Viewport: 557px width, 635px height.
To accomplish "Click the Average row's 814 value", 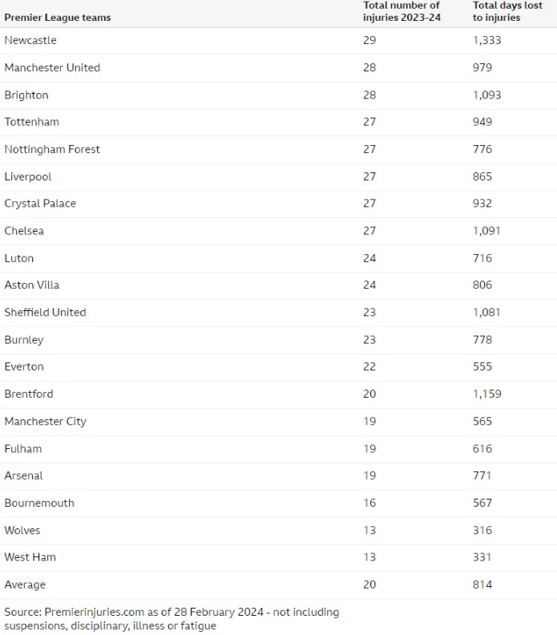I will pyautogui.click(x=482, y=584).
